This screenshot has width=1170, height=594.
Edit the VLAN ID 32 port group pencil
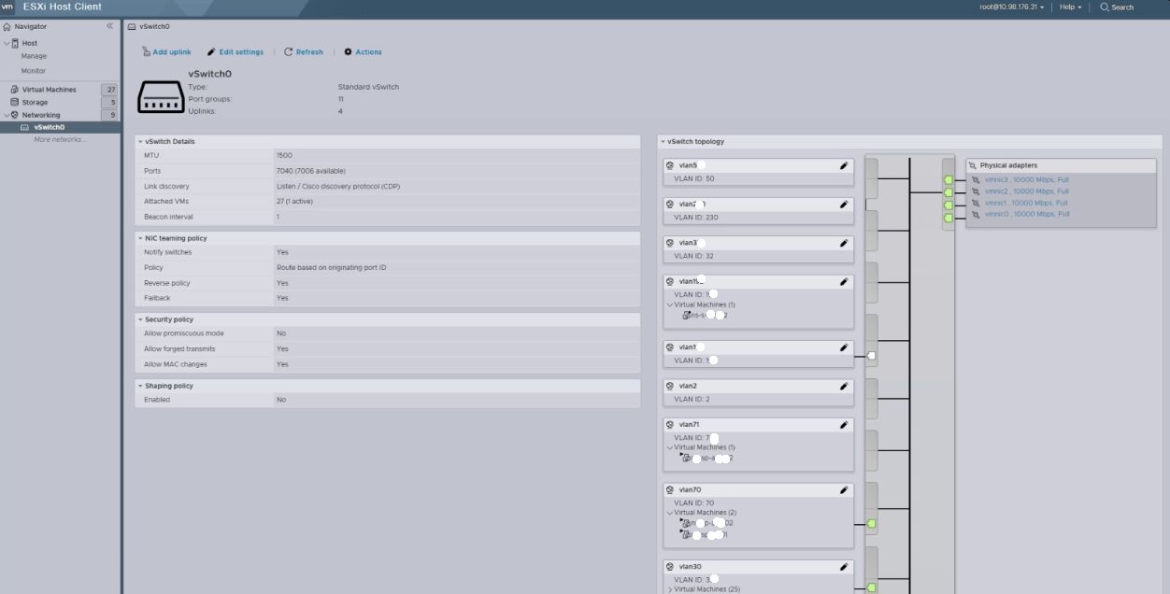click(844, 243)
